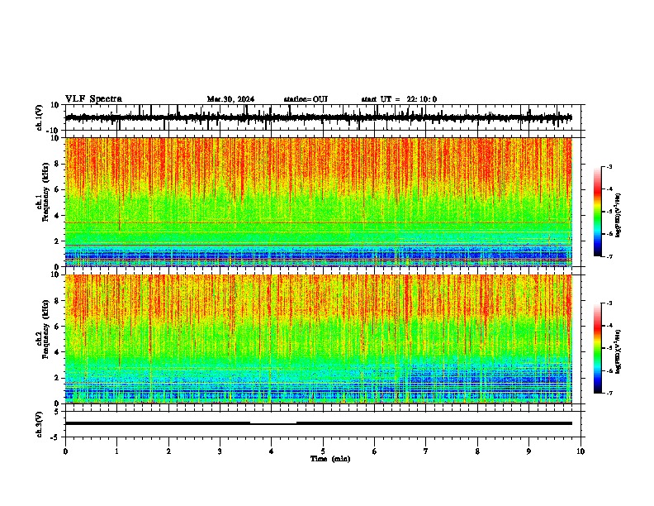
Task: Select the "start UT = 22:10:0" text
Action: (x=399, y=99)
